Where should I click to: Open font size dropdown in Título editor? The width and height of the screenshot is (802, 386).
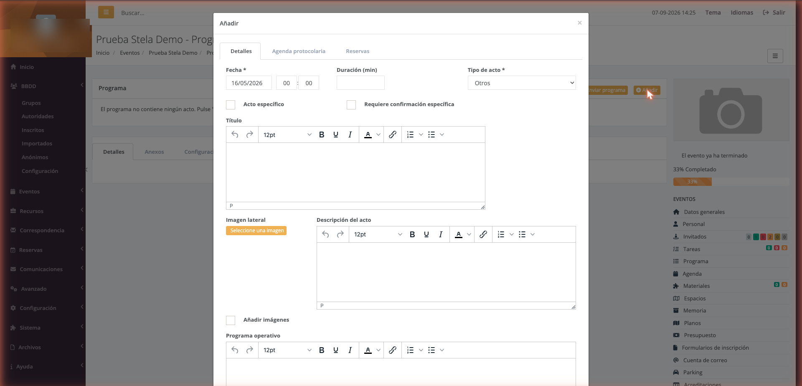coord(287,135)
